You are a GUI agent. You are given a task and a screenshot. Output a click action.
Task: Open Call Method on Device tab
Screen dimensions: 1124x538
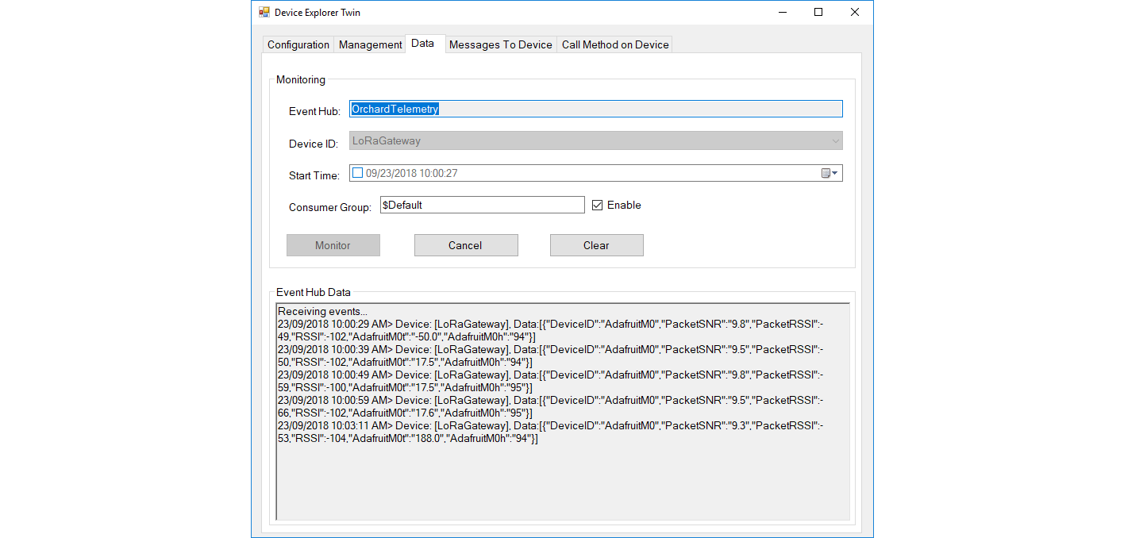click(x=615, y=45)
